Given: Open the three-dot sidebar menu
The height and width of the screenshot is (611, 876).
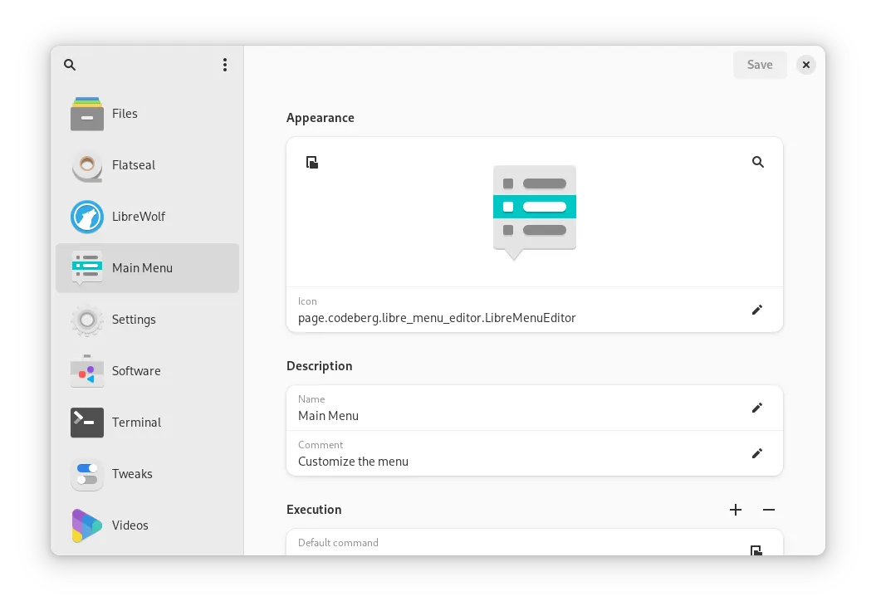Looking at the screenshot, I should coord(224,65).
